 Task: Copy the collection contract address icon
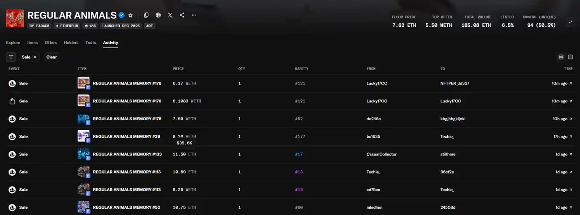coord(146,15)
